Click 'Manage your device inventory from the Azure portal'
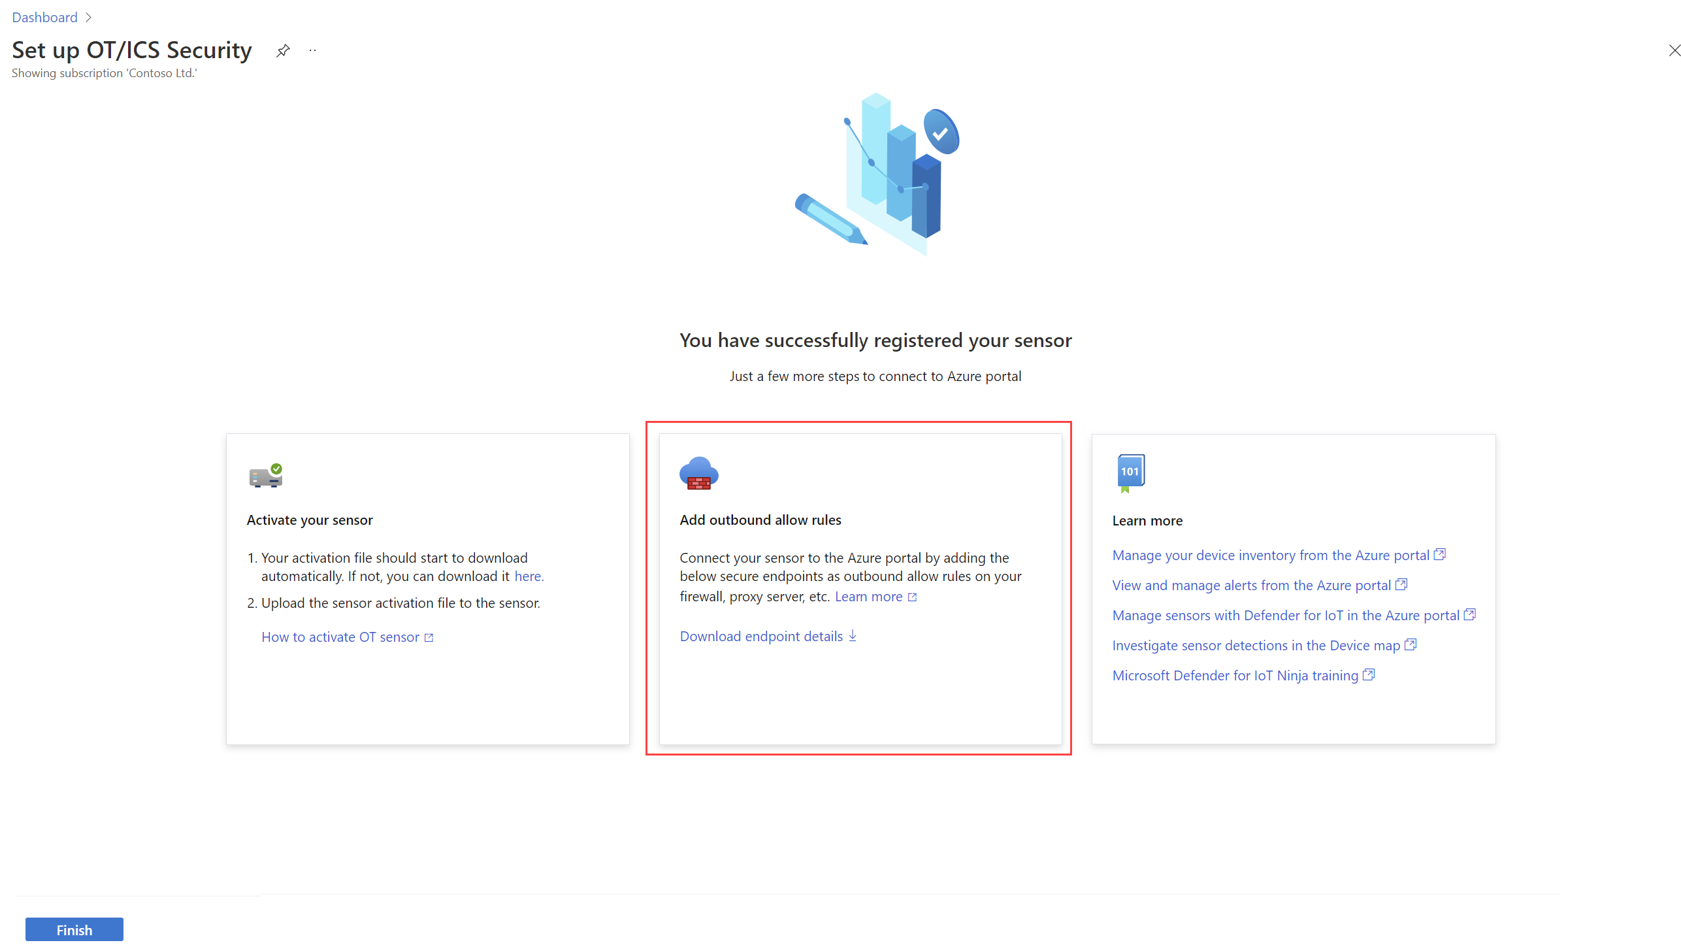 1270,554
